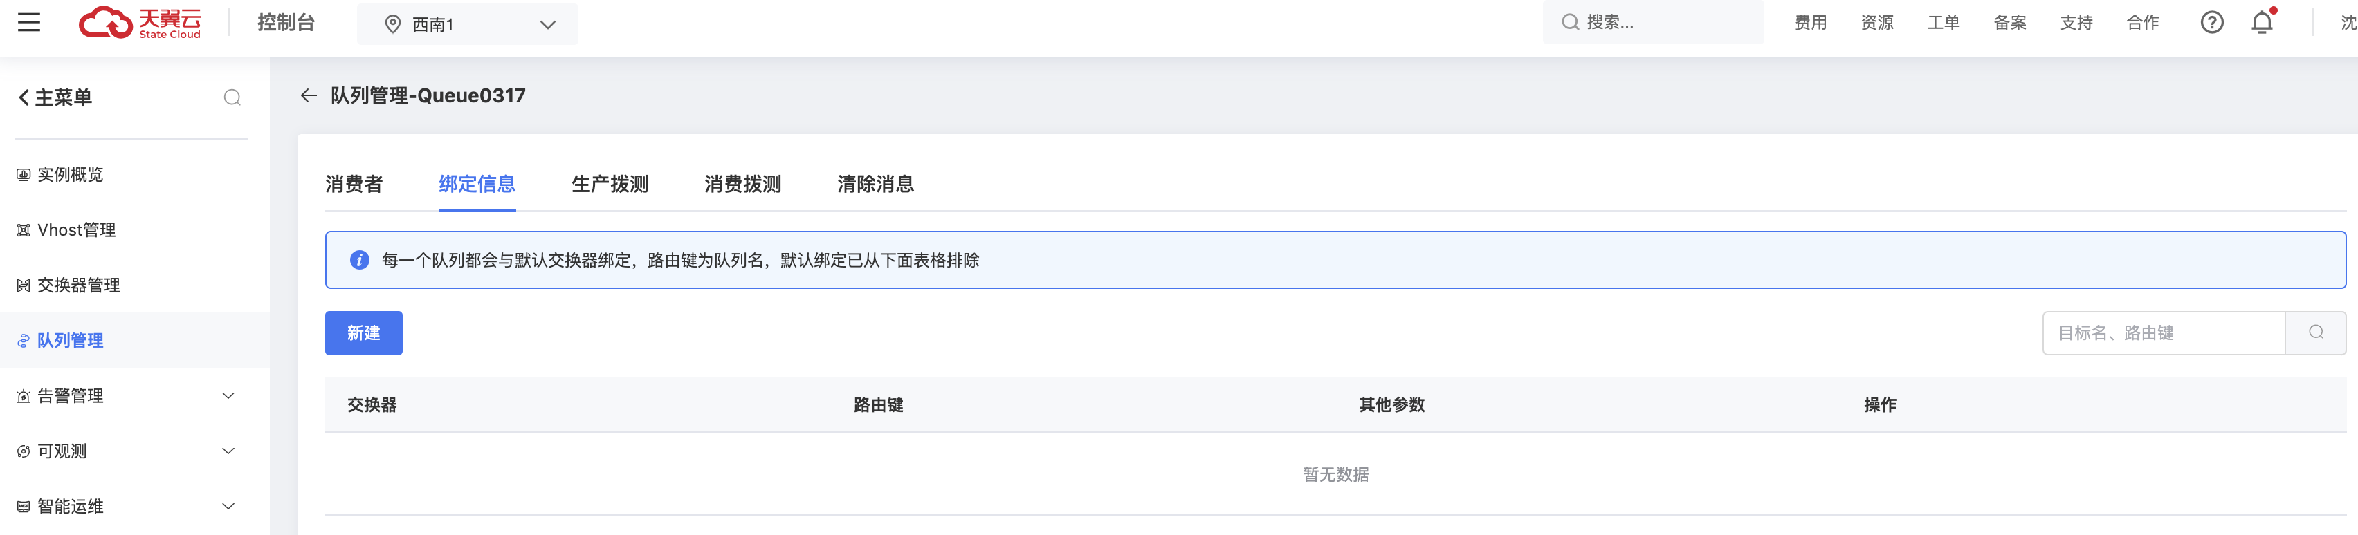
Task: Switch to the 消费者 tab
Action: pos(355,184)
